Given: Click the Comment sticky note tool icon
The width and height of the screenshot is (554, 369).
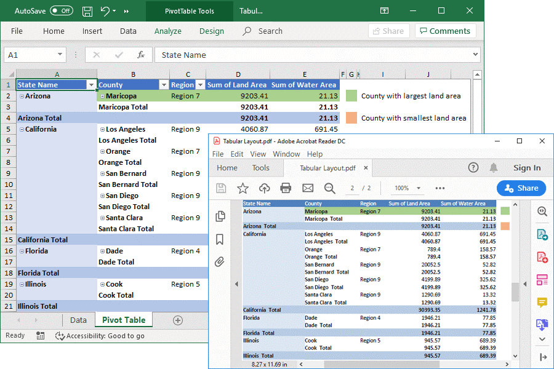Looking at the screenshot, I should [x=542, y=302].
